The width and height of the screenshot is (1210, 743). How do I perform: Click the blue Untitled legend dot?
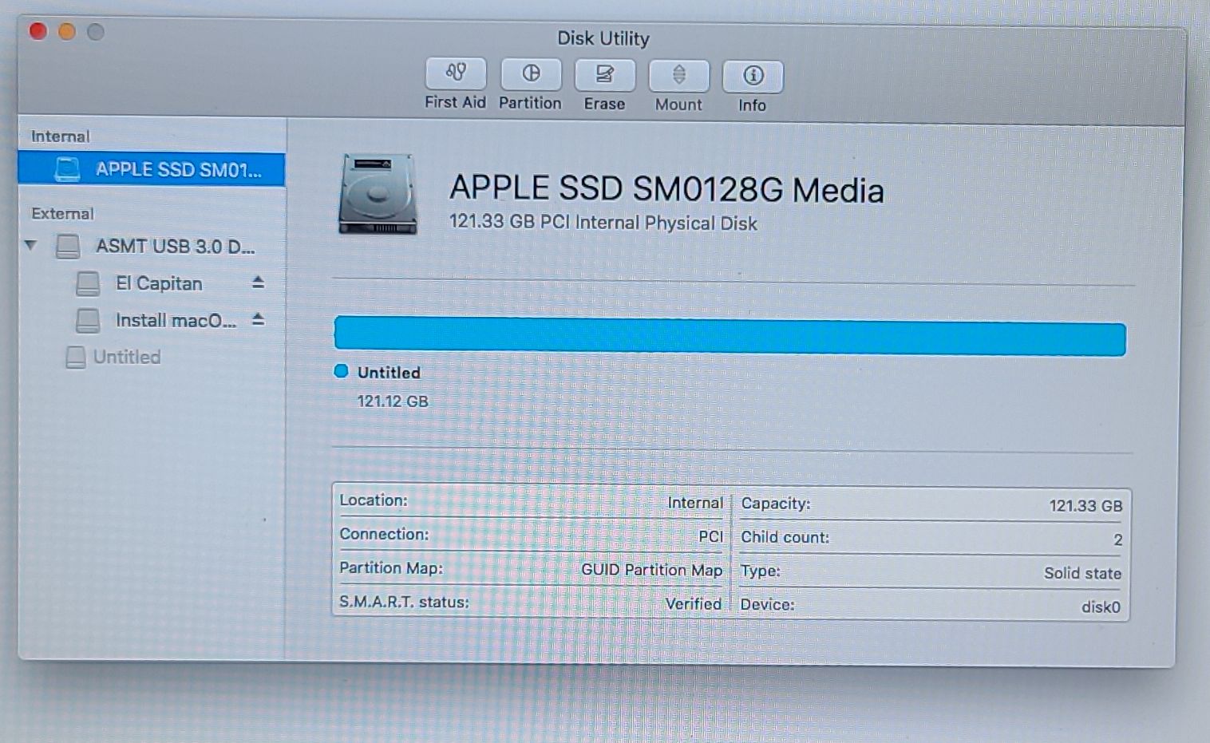coord(342,371)
